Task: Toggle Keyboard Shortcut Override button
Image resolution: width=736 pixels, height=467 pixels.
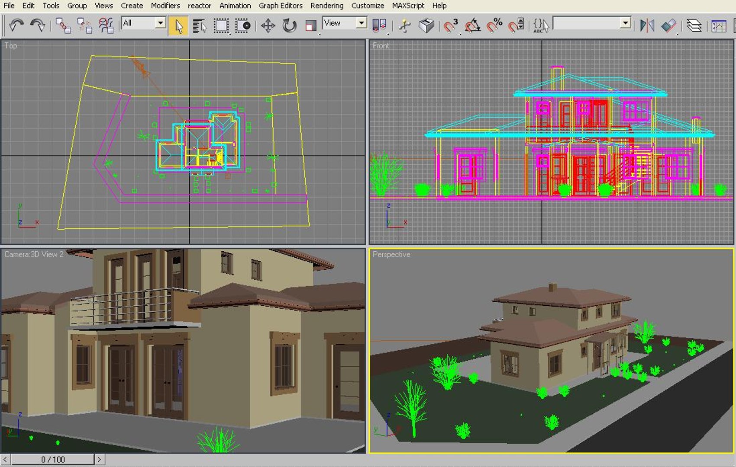Action: (426, 26)
